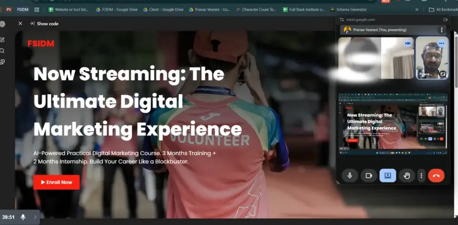Click the picture-in-picture icon on the self-view tile

[x=443, y=74]
